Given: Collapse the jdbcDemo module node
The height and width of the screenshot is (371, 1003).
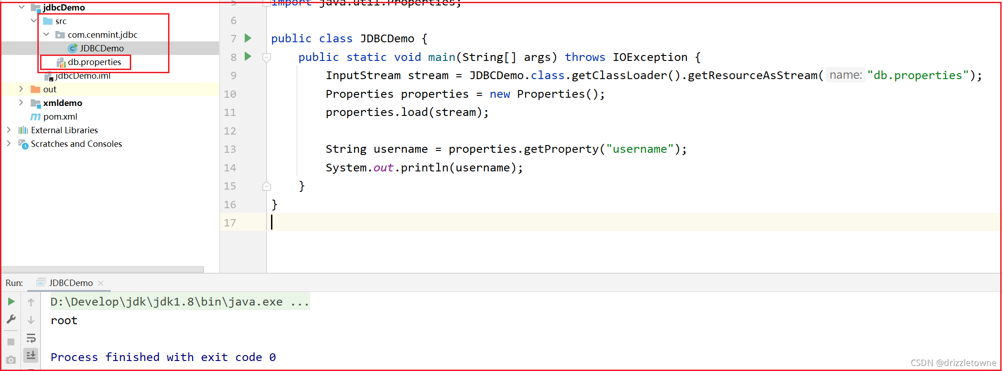Looking at the screenshot, I should tap(21, 7).
